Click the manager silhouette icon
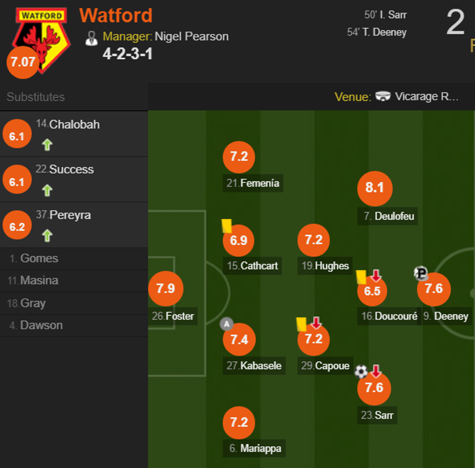 pyautogui.click(x=91, y=38)
